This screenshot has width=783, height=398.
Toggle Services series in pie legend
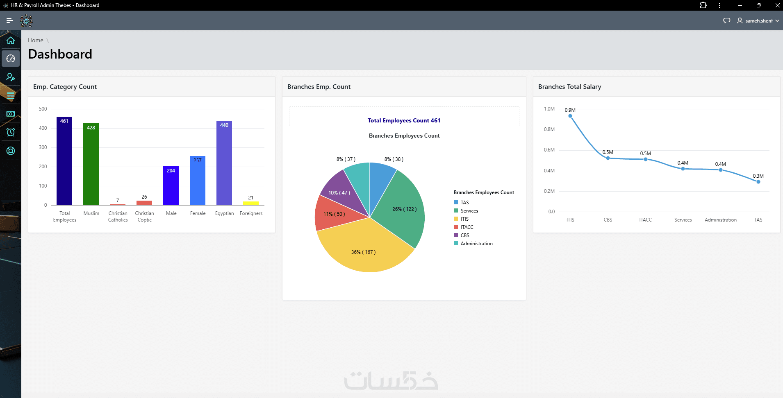tap(466, 211)
